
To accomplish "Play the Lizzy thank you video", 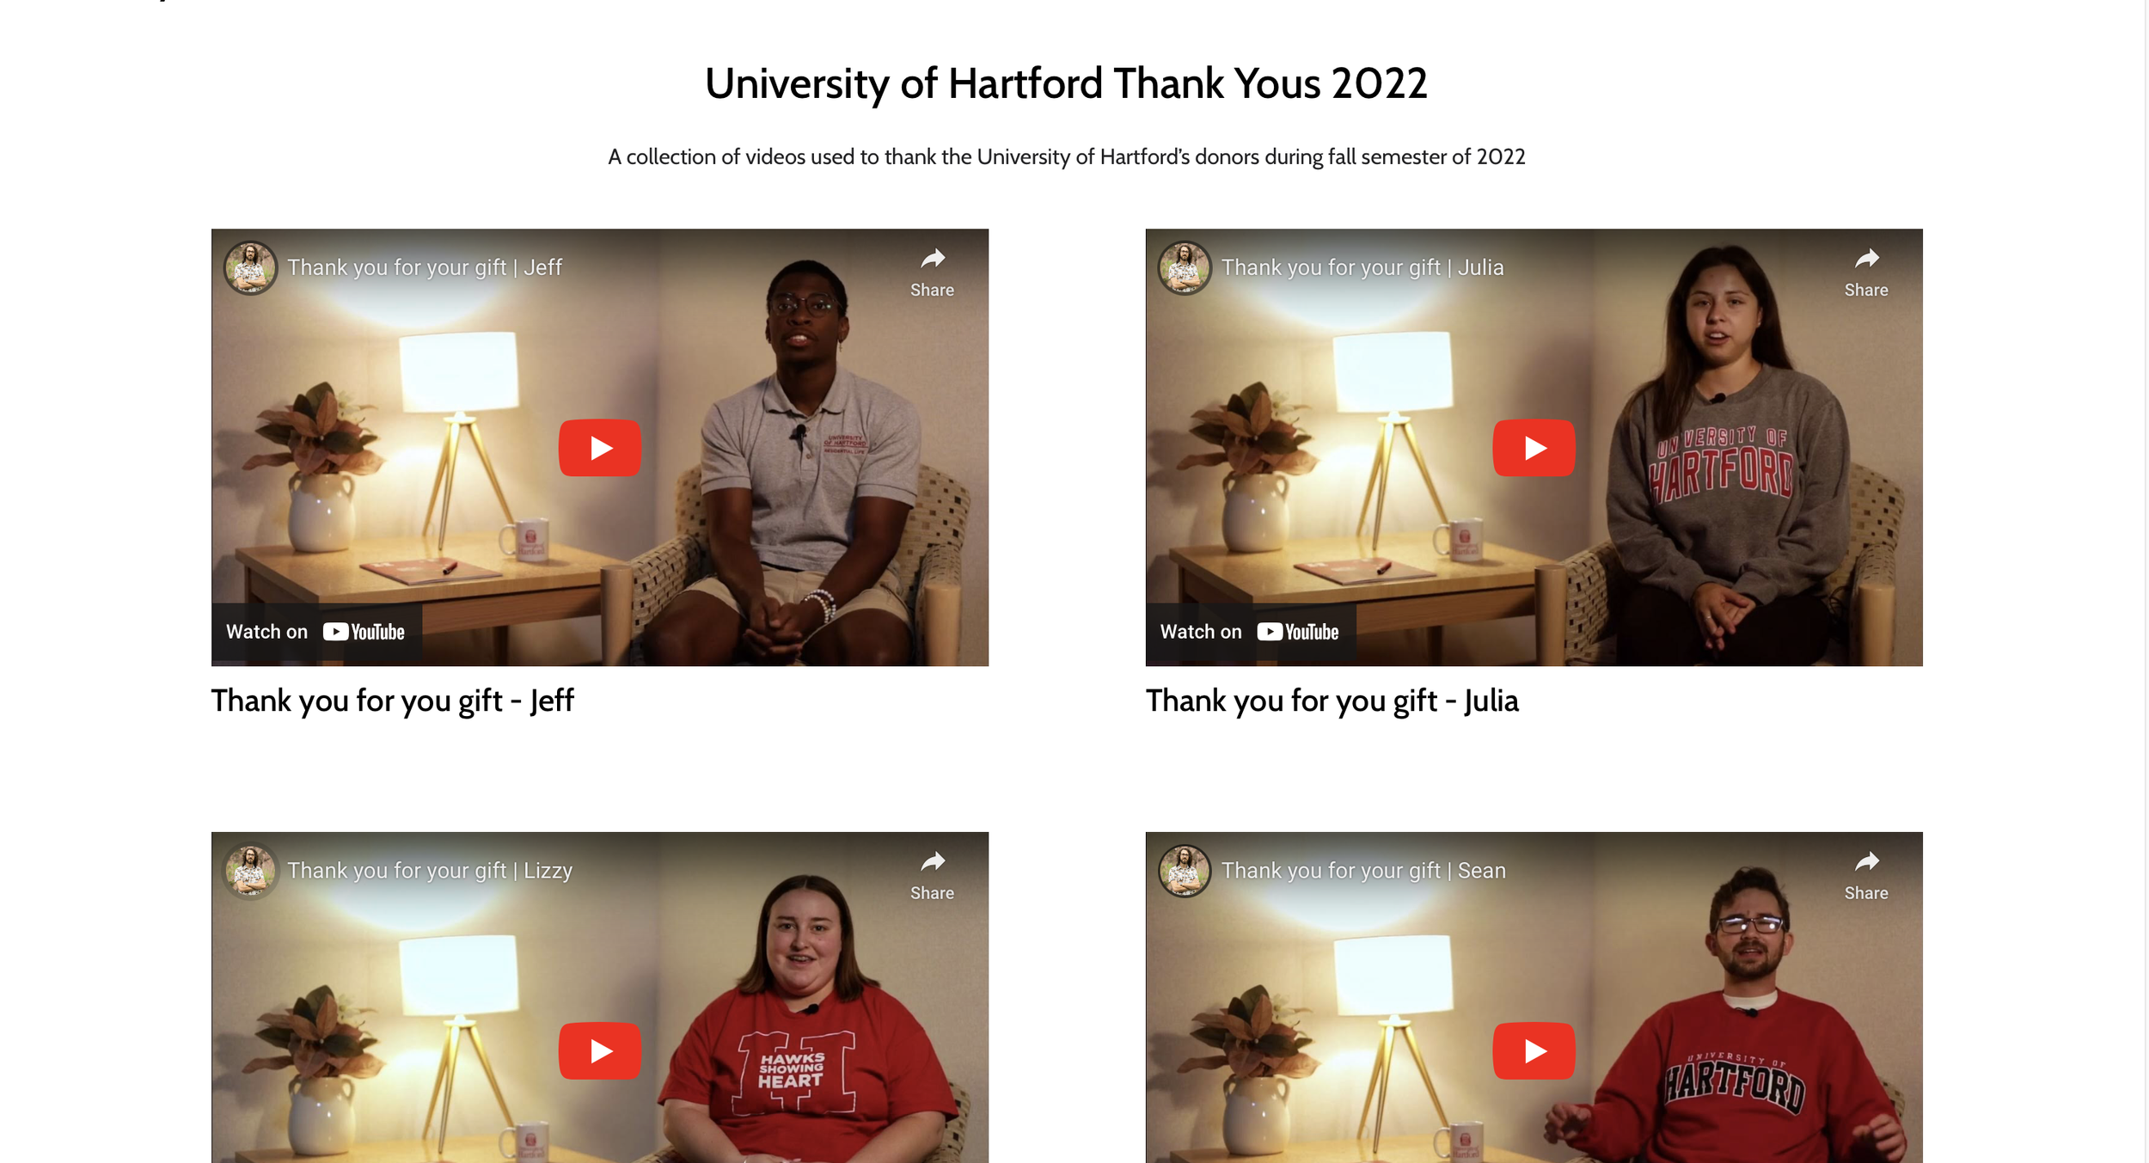I will [x=599, y=1050].
